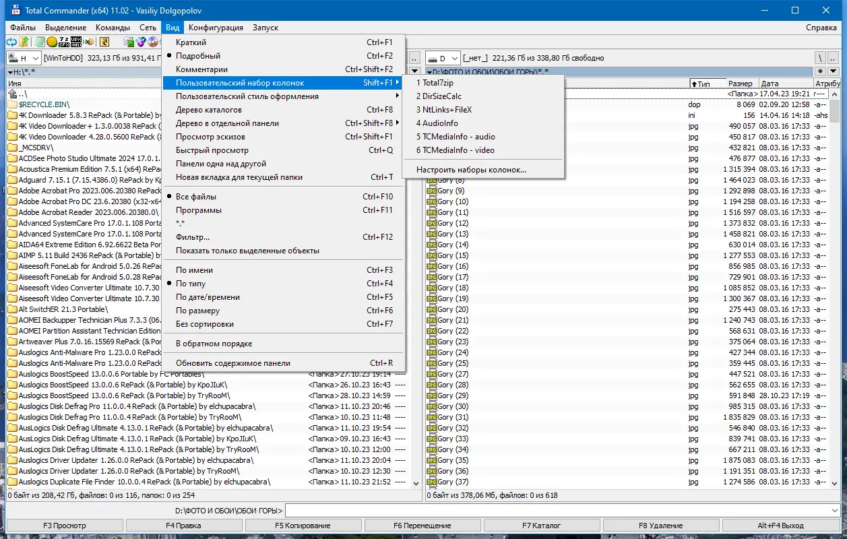Choose 4 AudioInfo column set
The width and height of the screenshot is (847, 539).
coord(483,123)
